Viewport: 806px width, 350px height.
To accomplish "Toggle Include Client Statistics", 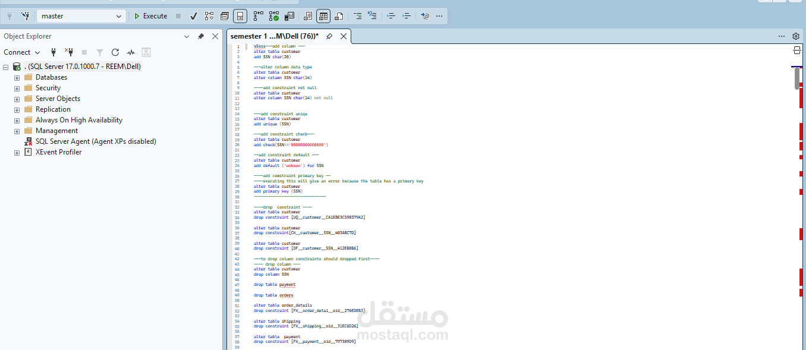I will pyautogui.click(x=289, y=16).
